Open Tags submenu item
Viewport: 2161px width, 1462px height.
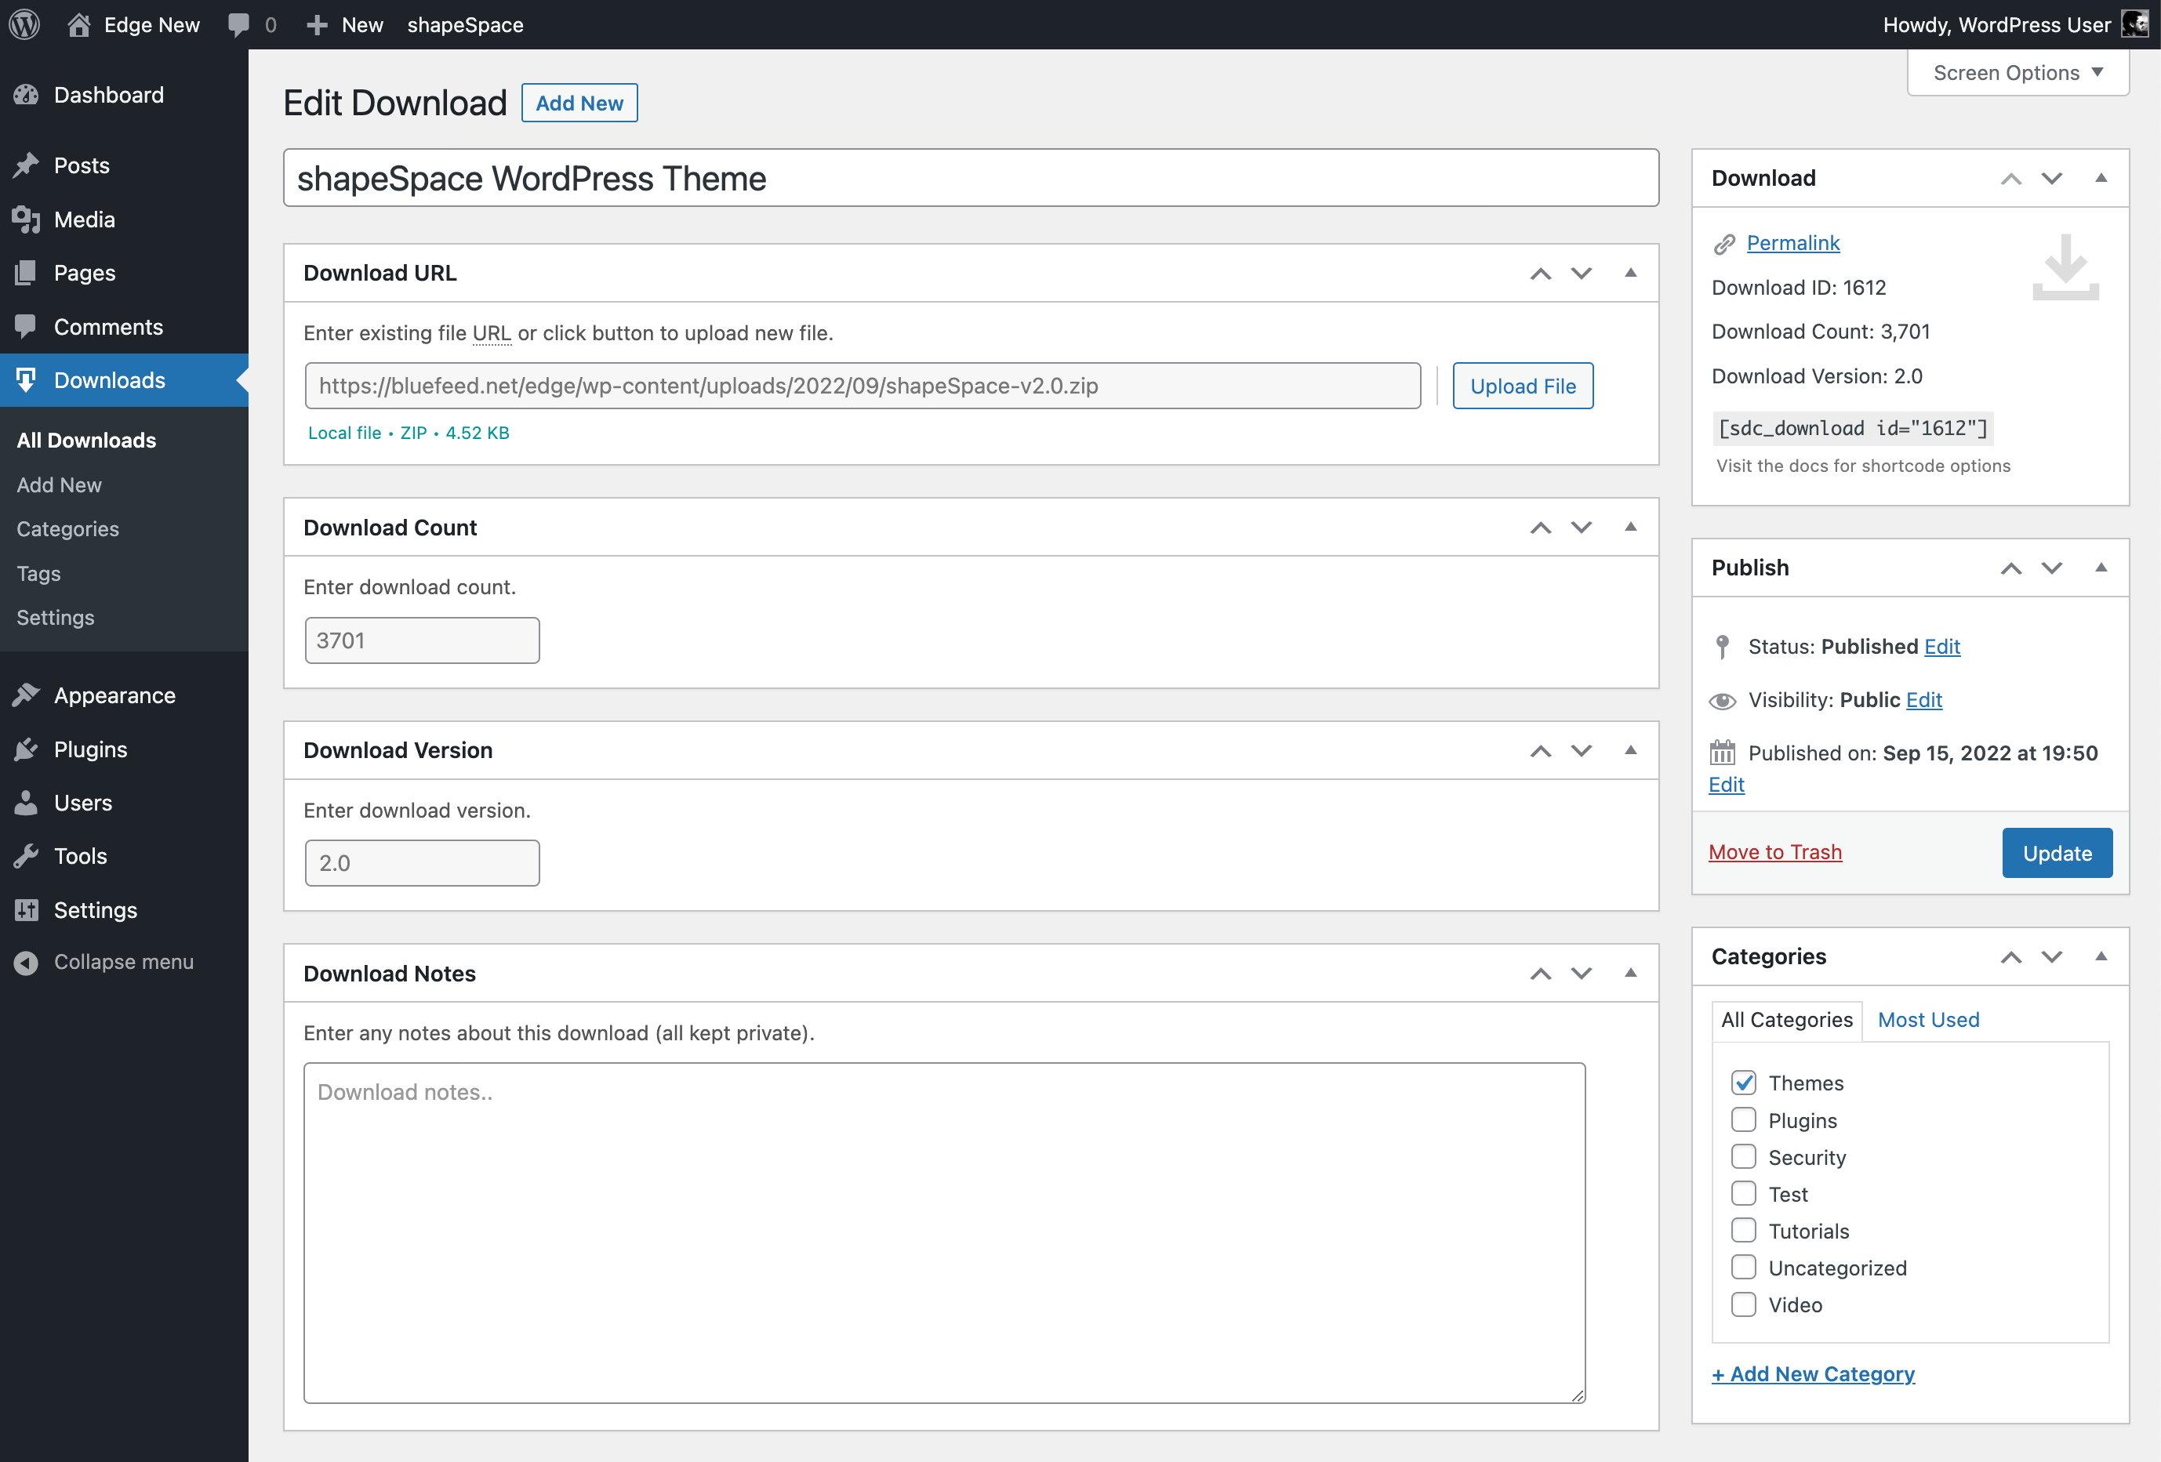coord(38,574)
